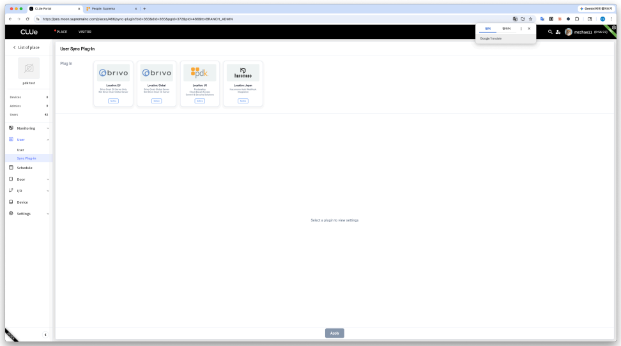Click the Users count row
Viewport: 621px width, 346px height.
pos(29,115)
